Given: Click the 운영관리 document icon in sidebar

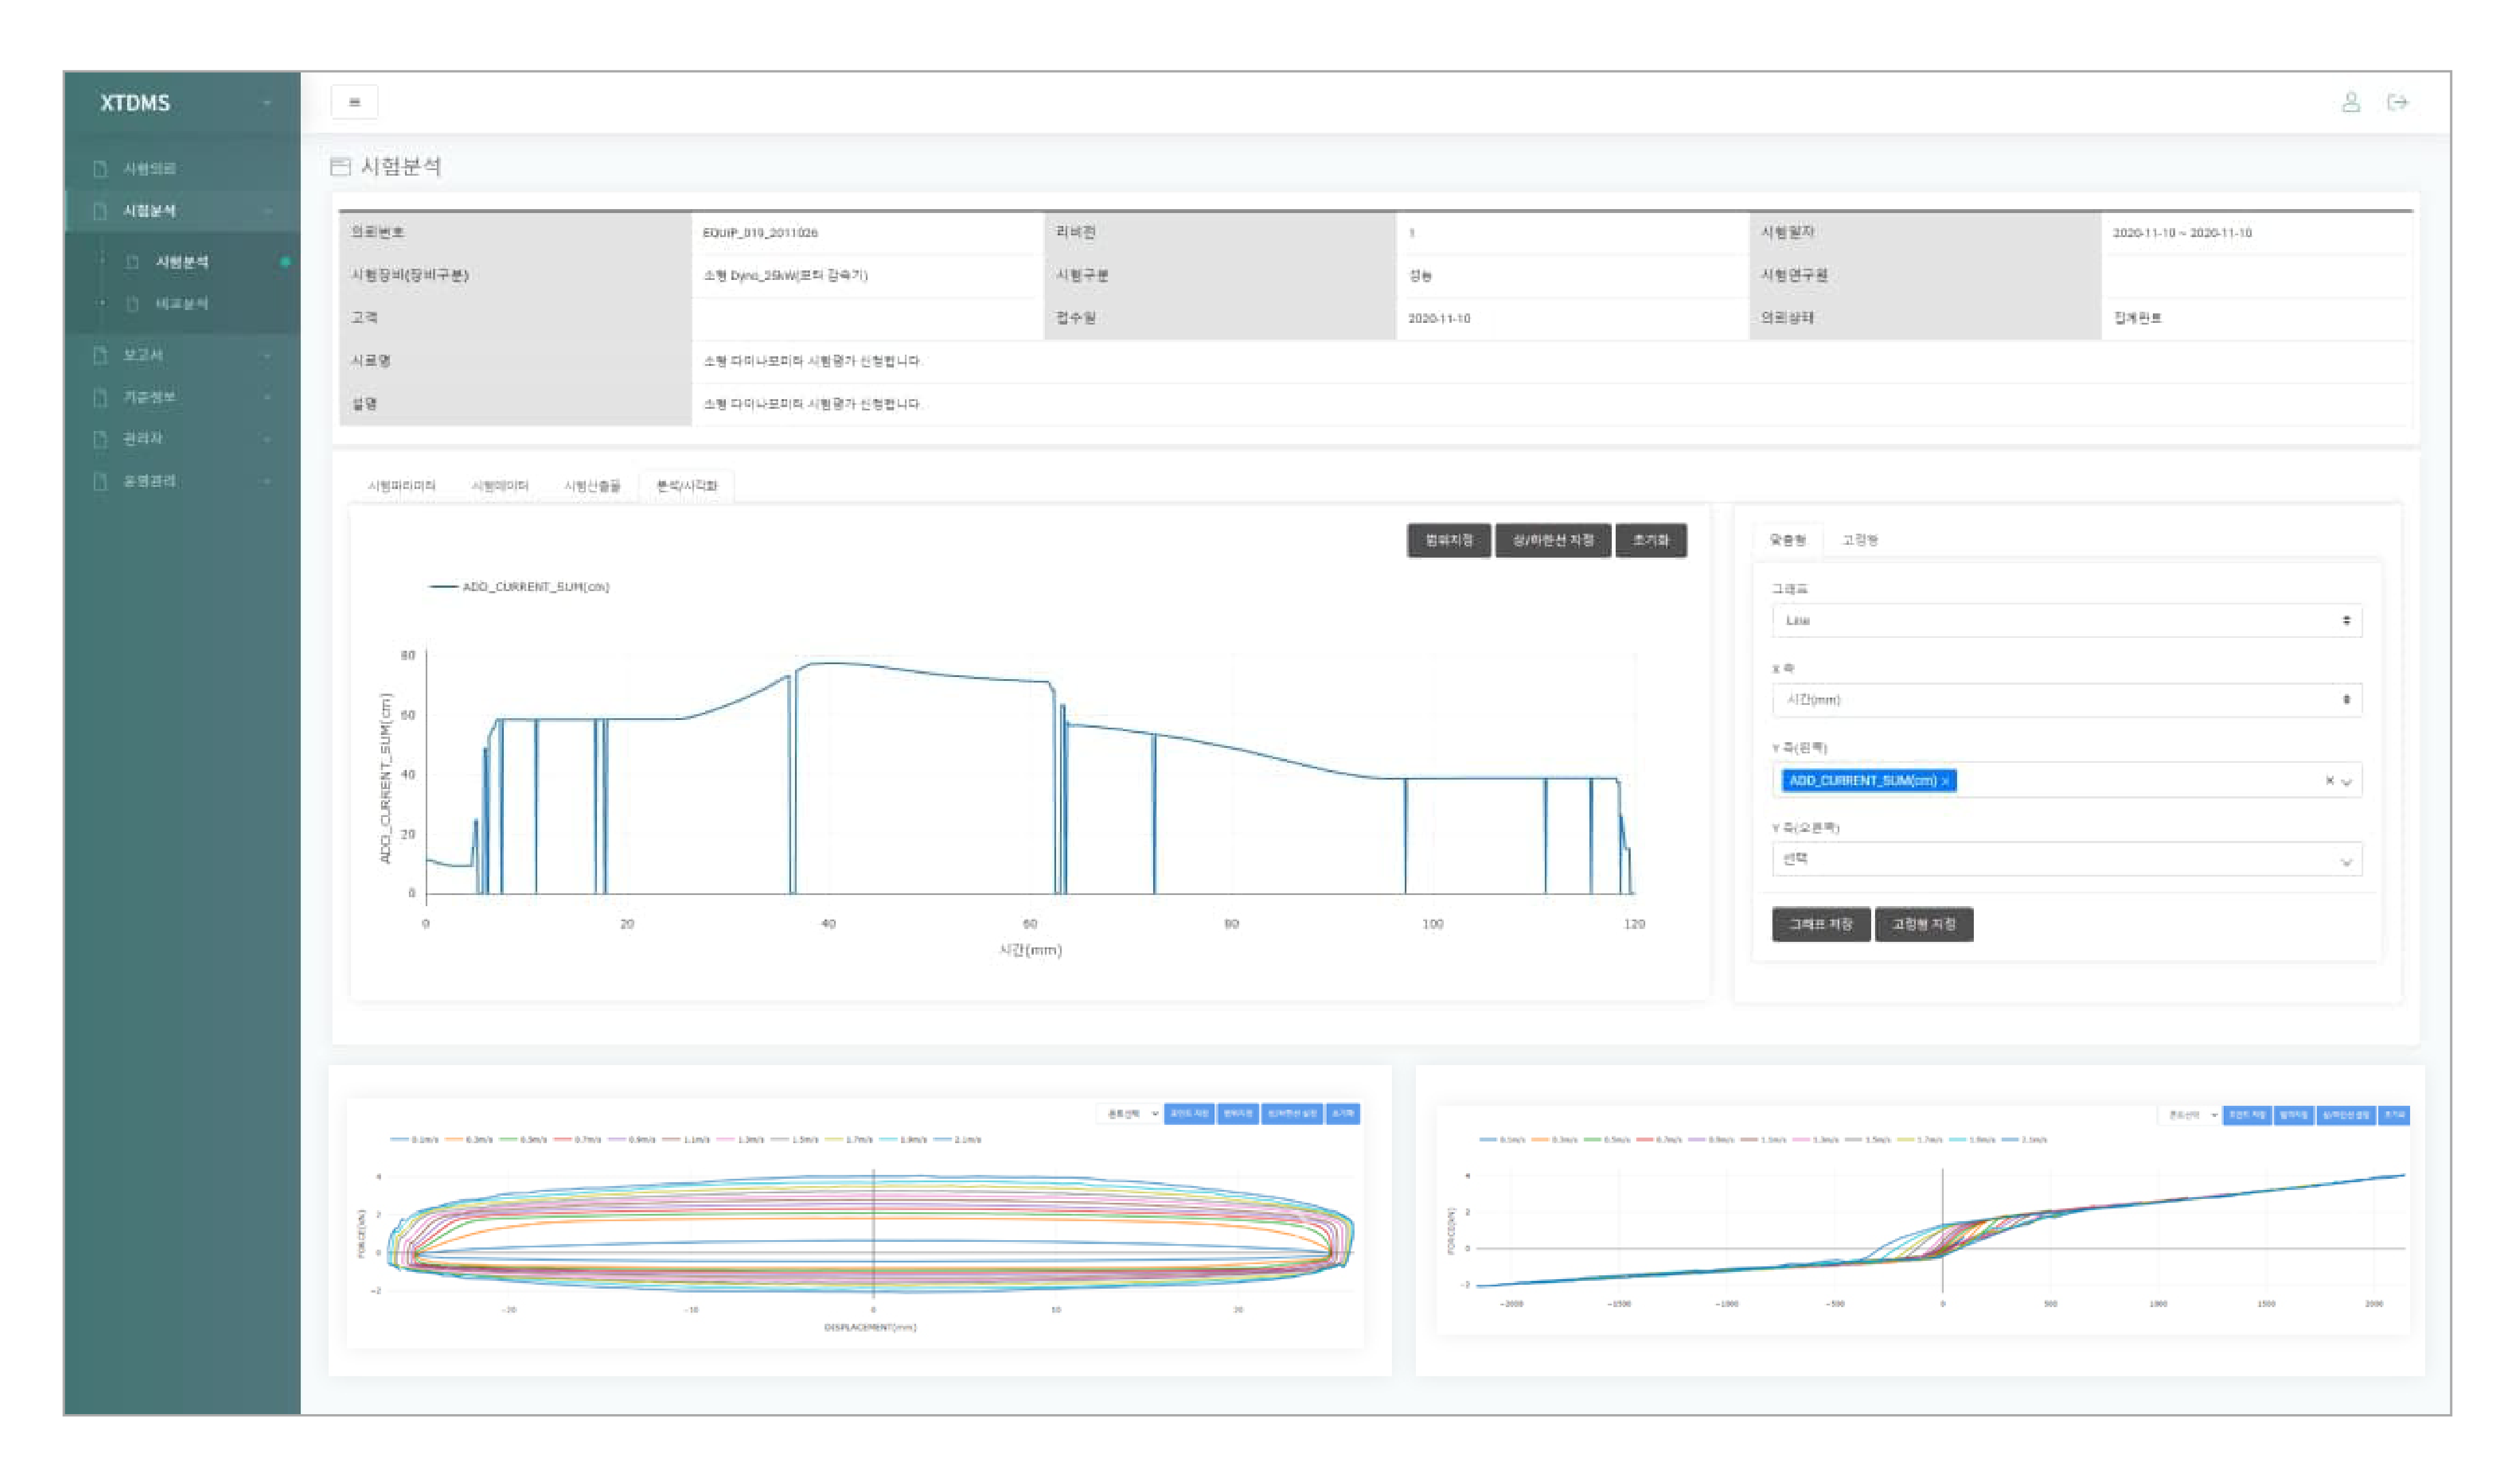Looking at the screenshot, I should coord(99,482).
